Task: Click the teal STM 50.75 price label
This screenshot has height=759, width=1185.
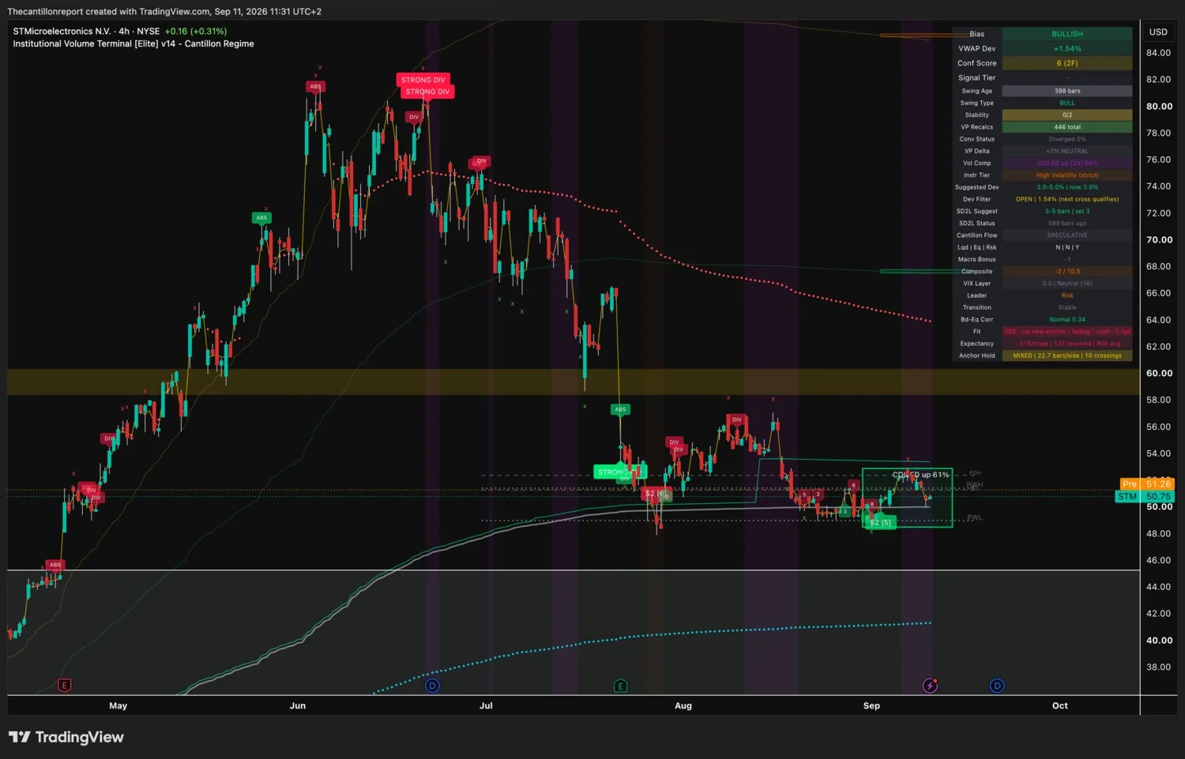Action: tap(1145, 497)
